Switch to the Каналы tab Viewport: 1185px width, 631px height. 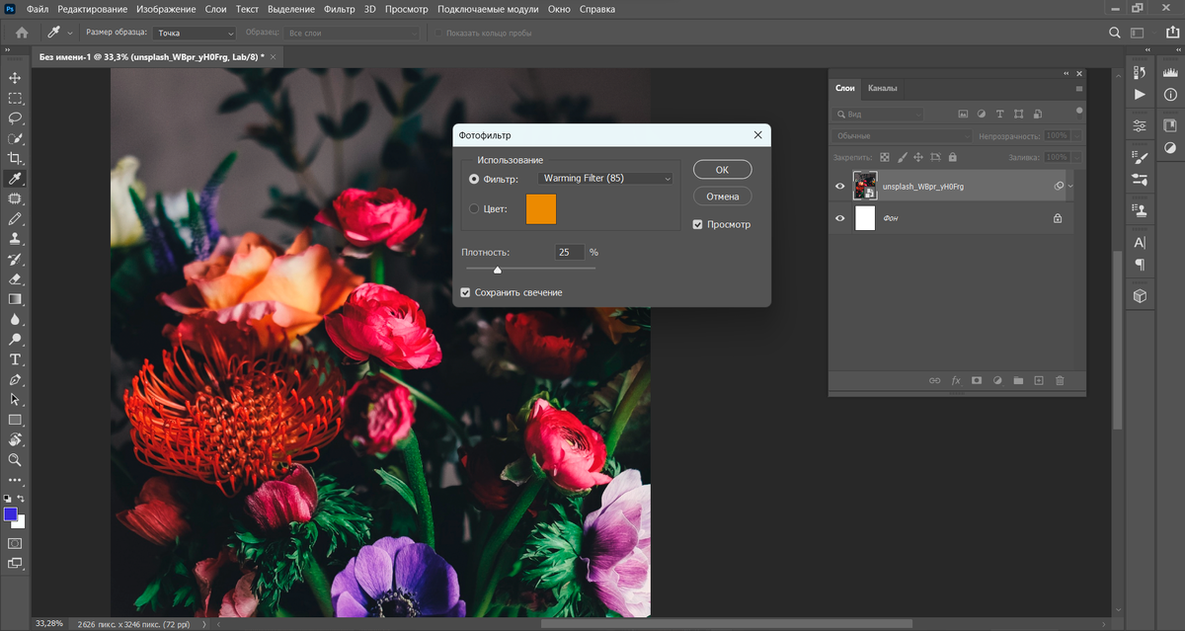pyautogui.click(x=883, y=89)
